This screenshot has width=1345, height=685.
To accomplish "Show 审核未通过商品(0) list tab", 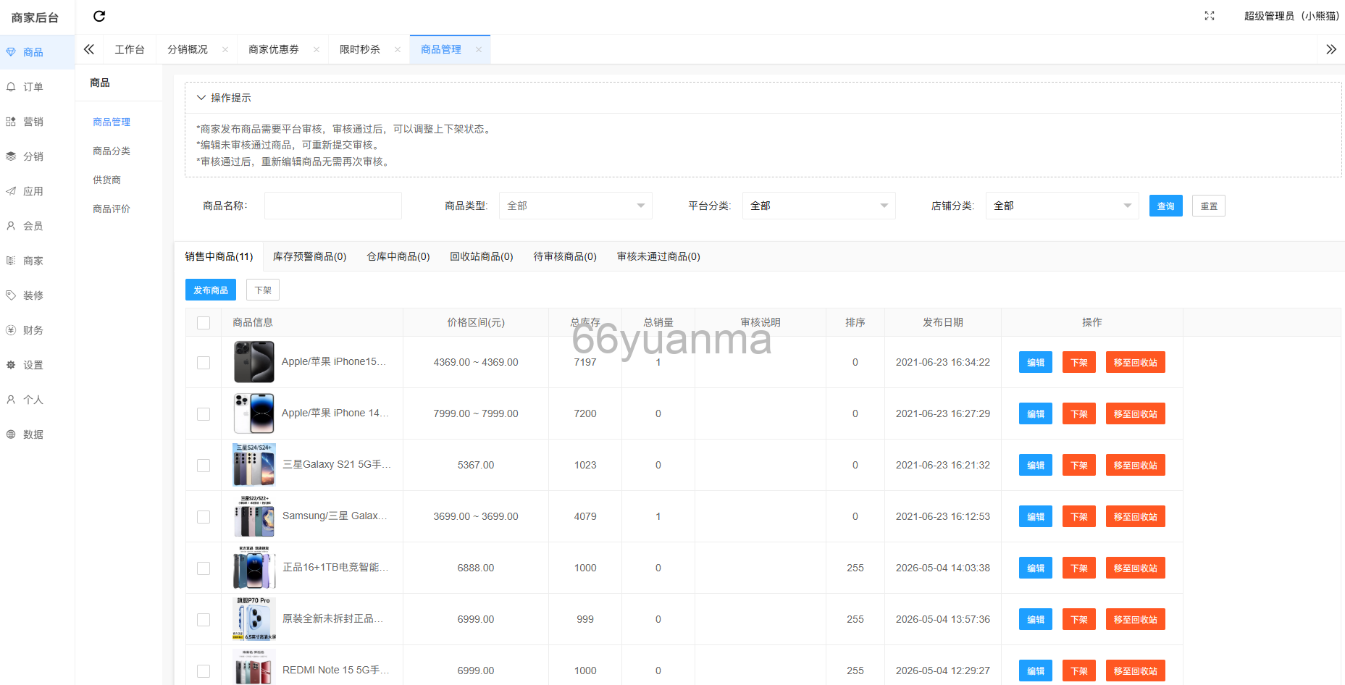I will pyautogui.click(x=658, y=256).
